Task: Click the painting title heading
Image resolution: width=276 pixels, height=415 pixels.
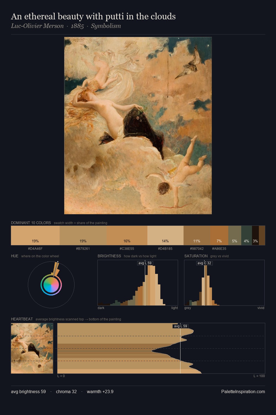Action: coord(93,16)
